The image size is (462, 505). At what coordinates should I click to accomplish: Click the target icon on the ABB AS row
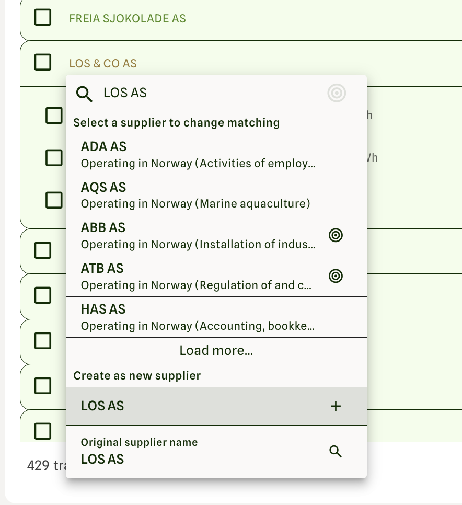click(336, 235)
